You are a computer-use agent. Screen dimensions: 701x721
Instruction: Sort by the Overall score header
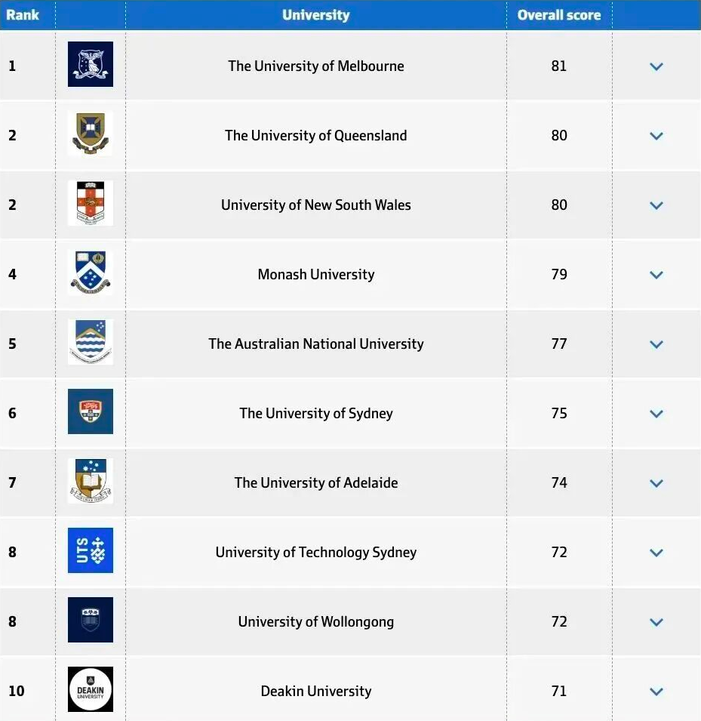(558, 14)
